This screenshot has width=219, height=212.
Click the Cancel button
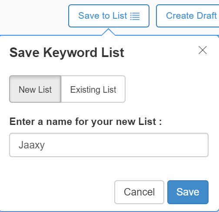[139, 192]
